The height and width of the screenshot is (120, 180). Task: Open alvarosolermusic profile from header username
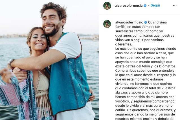point(129,6)
